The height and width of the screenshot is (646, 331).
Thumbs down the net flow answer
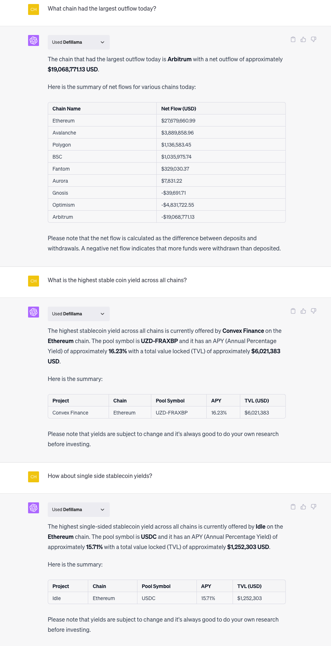click(x=314, y=39)
